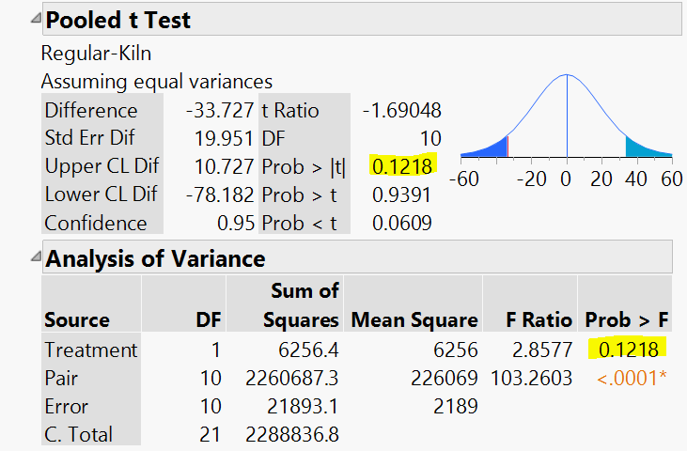Click the Prob > F column header

tap(627, 320)
